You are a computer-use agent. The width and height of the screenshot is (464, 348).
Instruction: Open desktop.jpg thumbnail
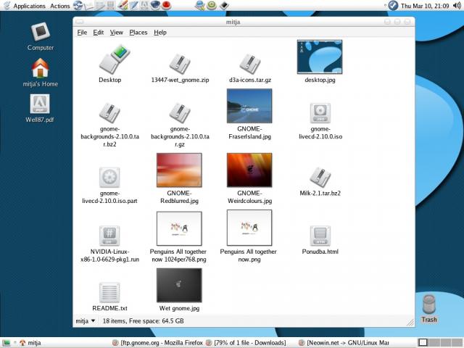320,57
